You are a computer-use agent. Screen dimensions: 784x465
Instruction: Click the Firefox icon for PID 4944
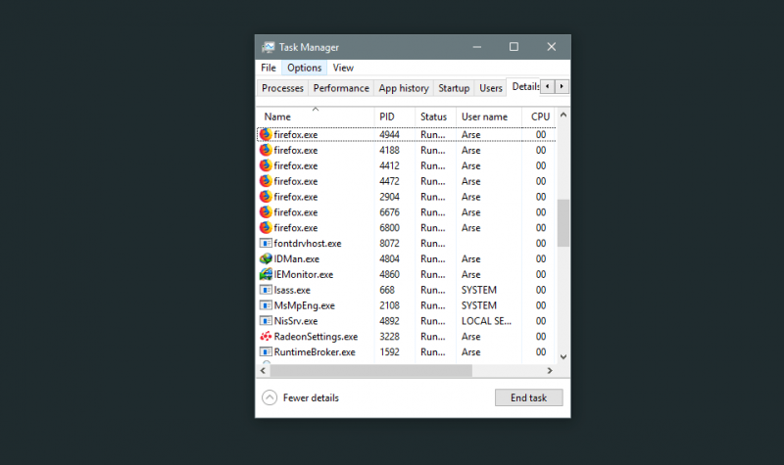pos(266,134)
